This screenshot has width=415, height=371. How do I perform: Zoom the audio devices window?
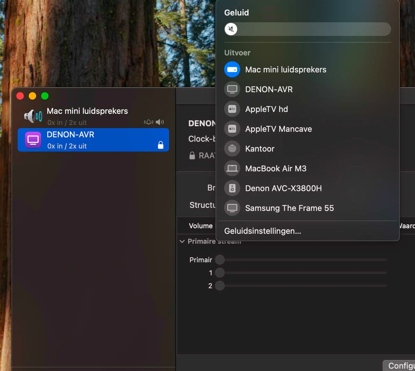(x=45, y=96)
